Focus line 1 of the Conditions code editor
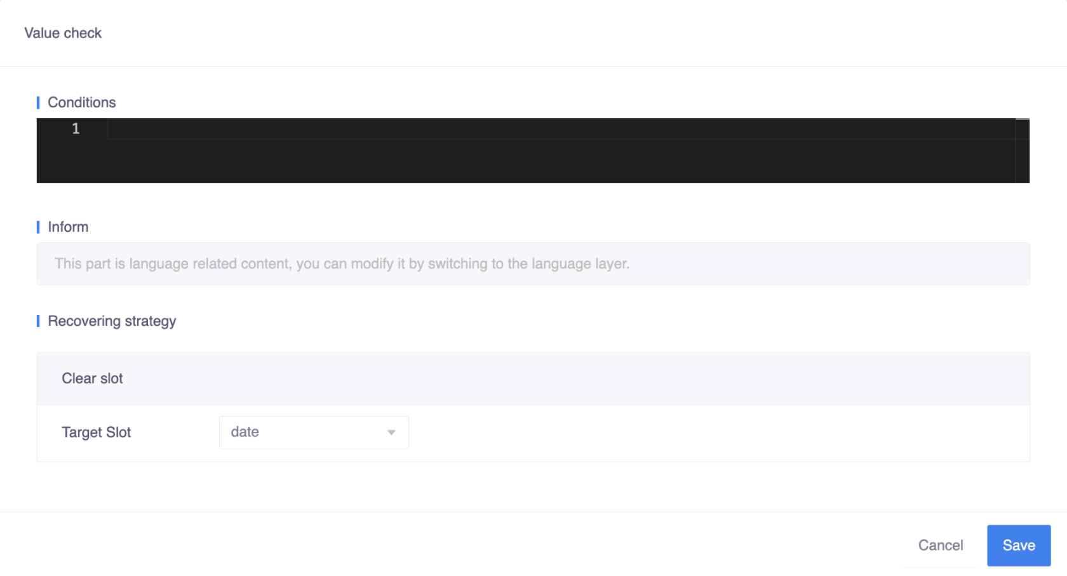The width and height of the screenshot is (1067, 576). point(559,130)
